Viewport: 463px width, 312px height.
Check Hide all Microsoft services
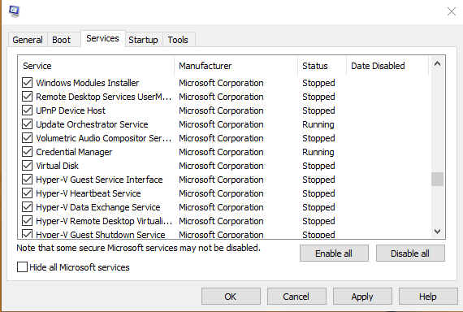[x=22, y=267]
